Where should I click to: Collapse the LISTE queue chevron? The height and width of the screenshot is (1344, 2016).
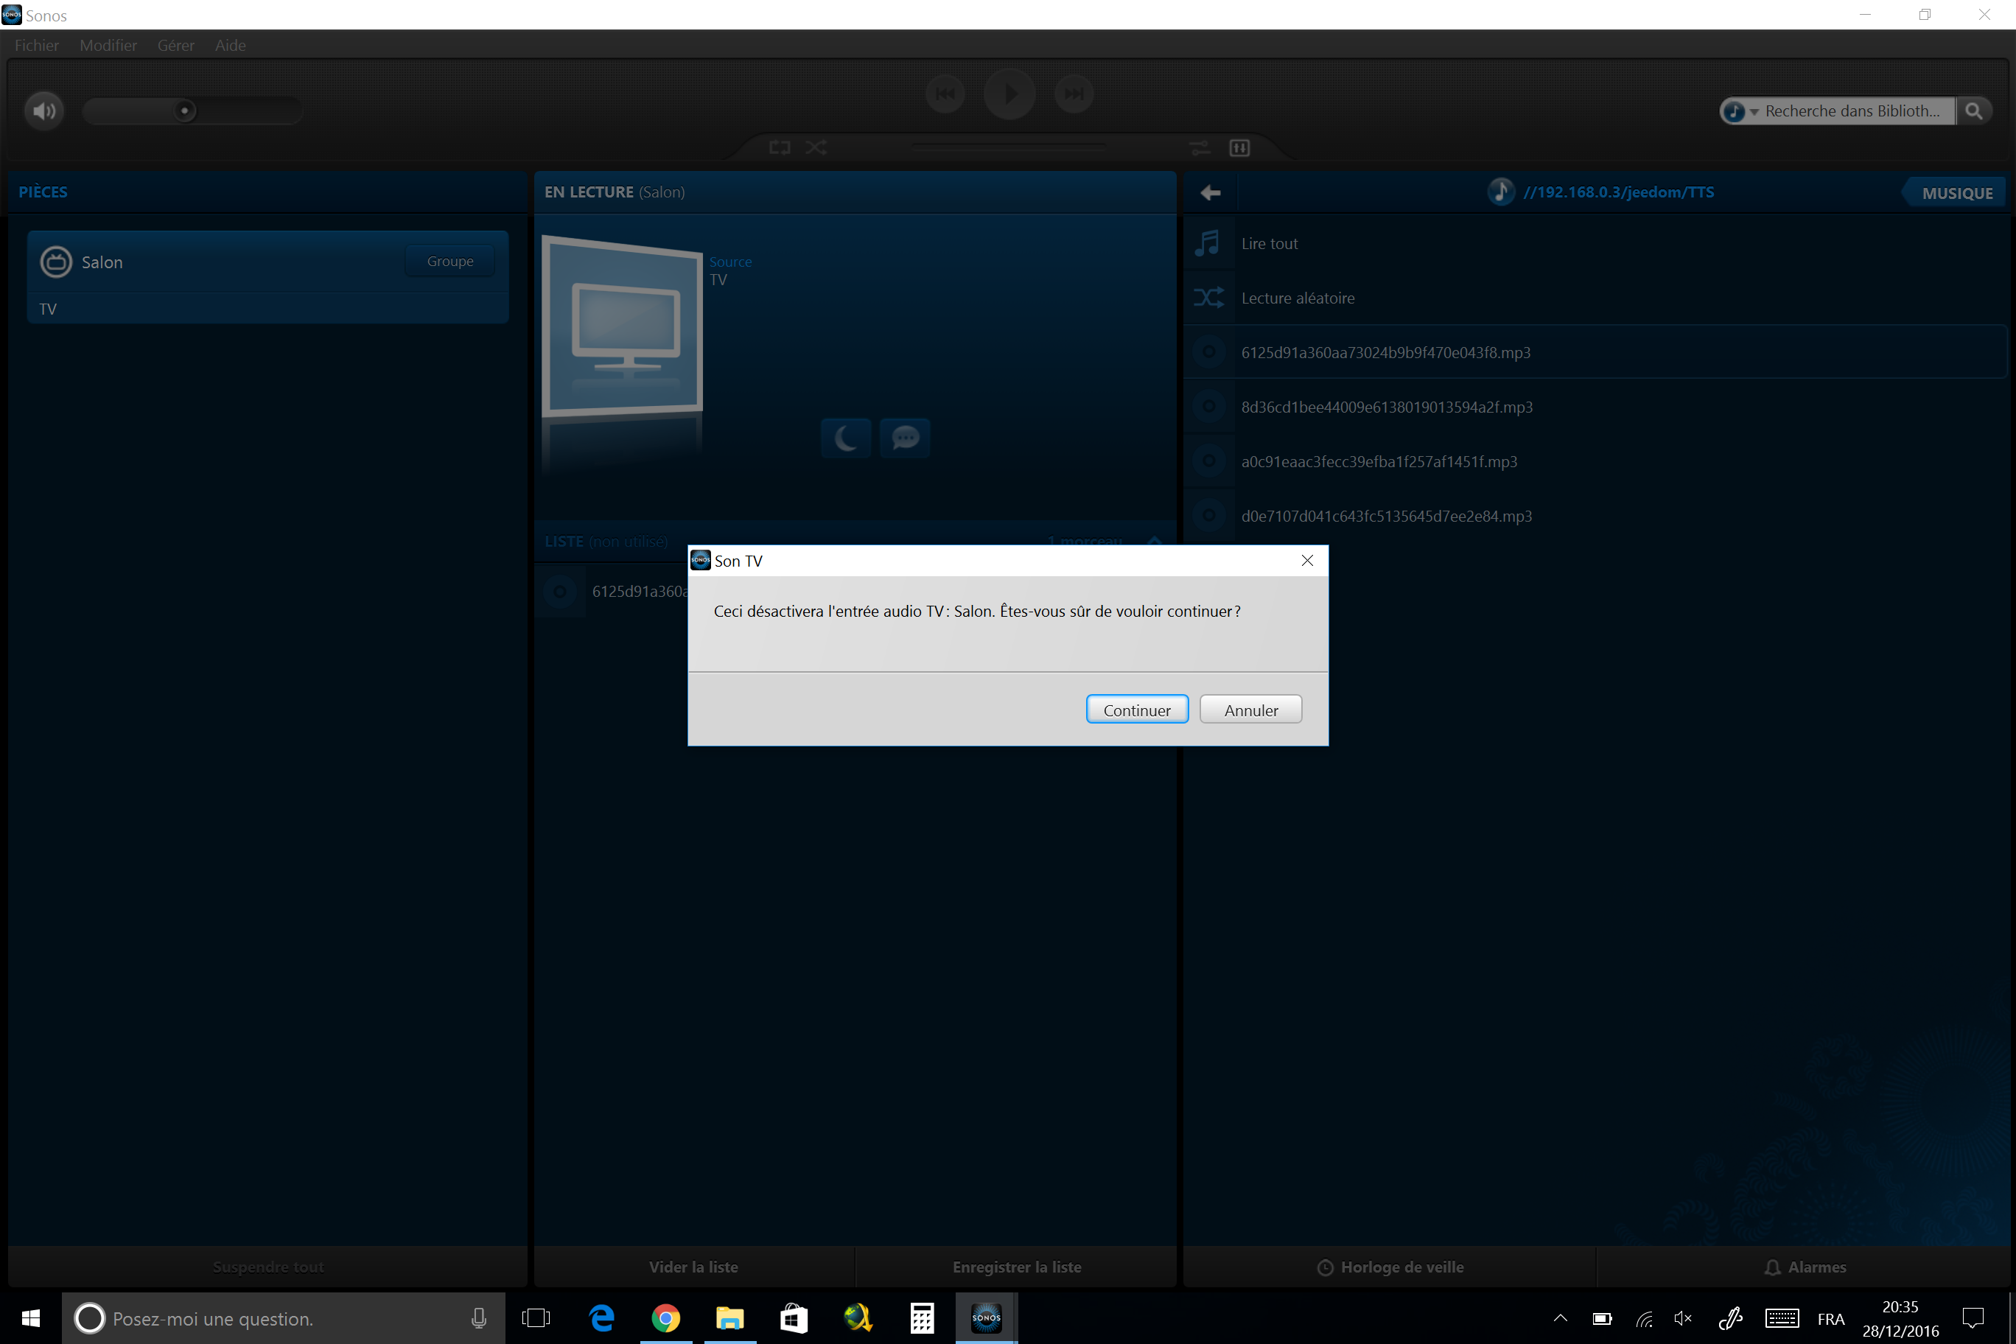tap(1155, 541)
